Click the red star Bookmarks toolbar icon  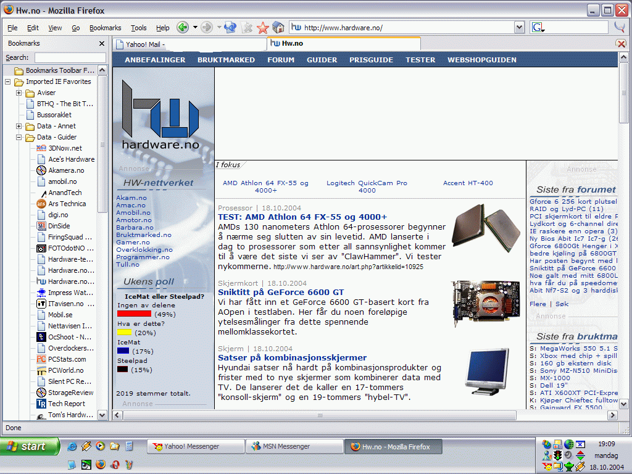(263, 27)
